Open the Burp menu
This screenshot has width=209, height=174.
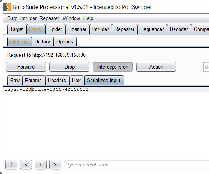pyautogui.click(x=12, y=18)
